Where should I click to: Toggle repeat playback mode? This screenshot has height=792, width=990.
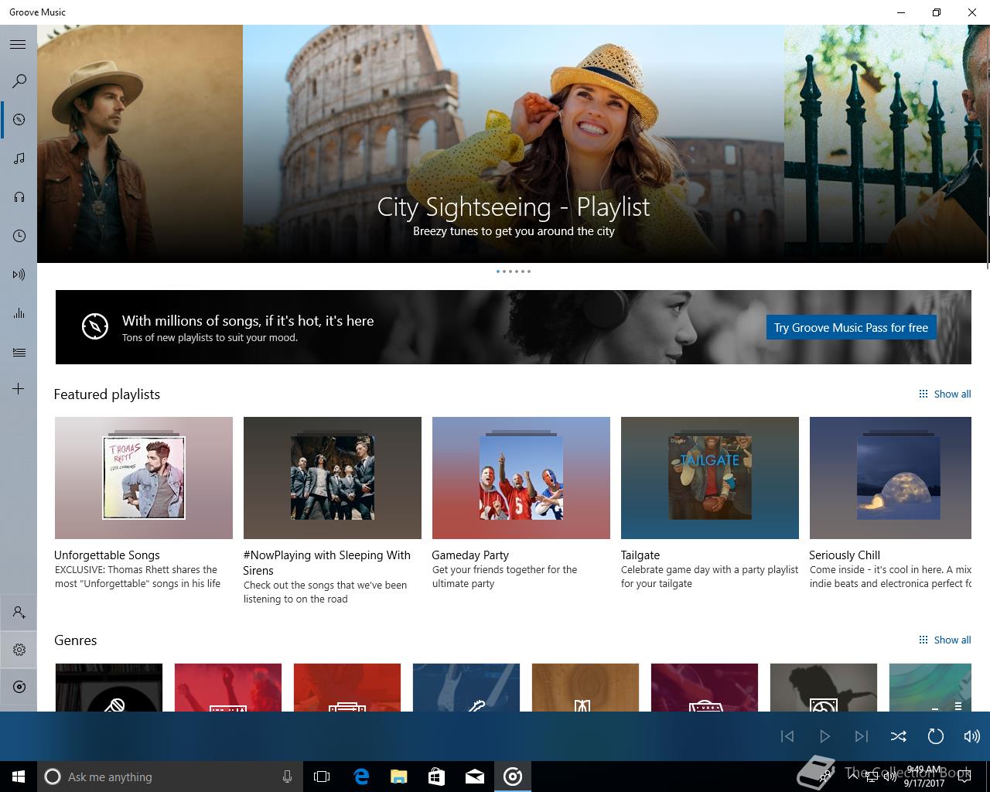point(935,736)
